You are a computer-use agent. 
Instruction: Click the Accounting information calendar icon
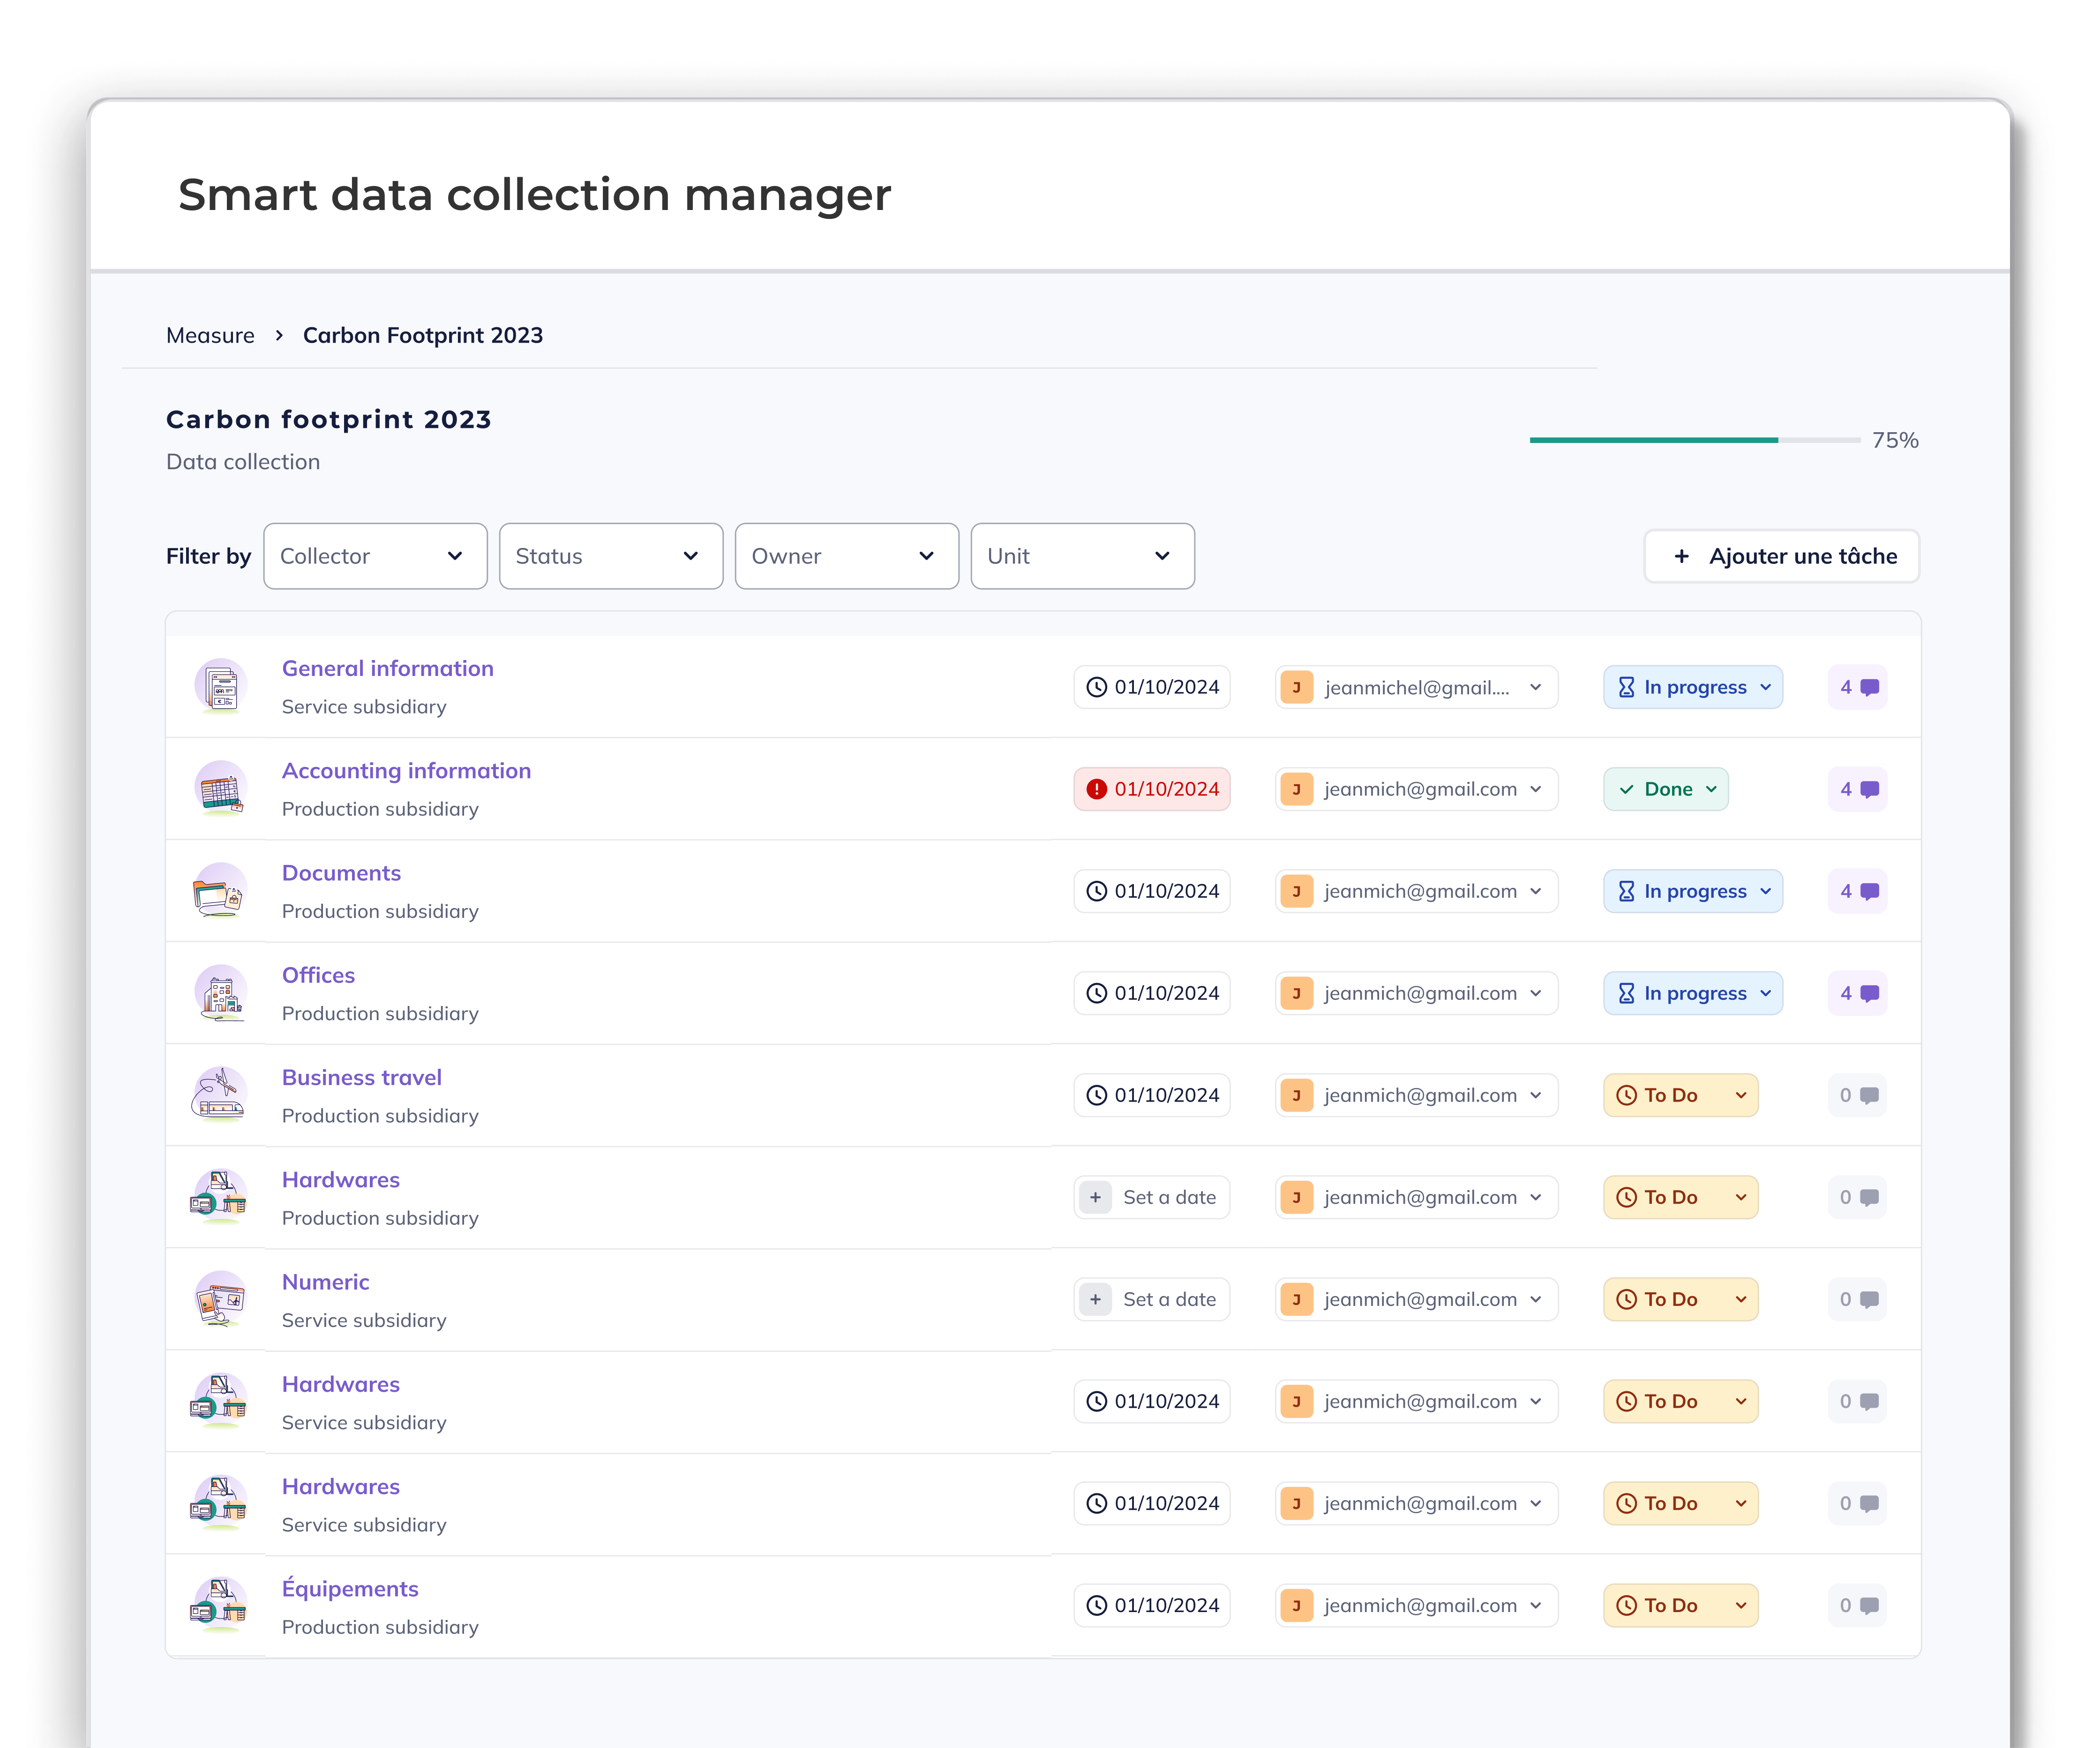220,789
